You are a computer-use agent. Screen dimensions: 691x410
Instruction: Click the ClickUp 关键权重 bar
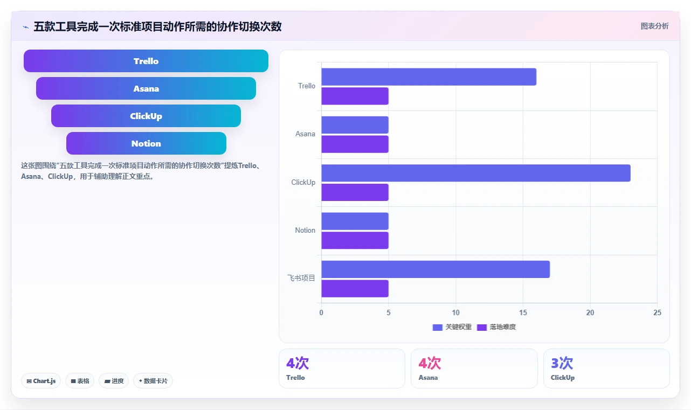[476, 173]
